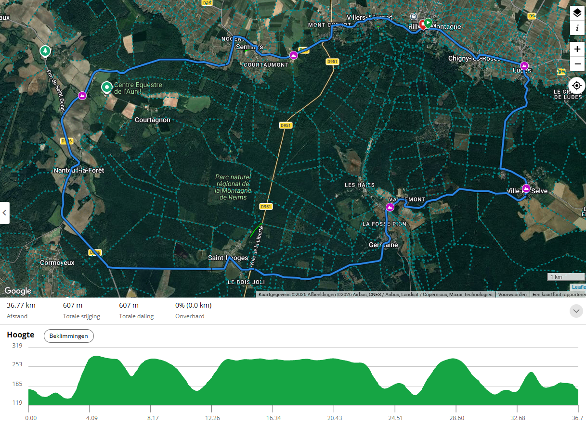This screenshot has height=423, width=586.
Task: Zoom out on the map
Action: coord(577,64)
